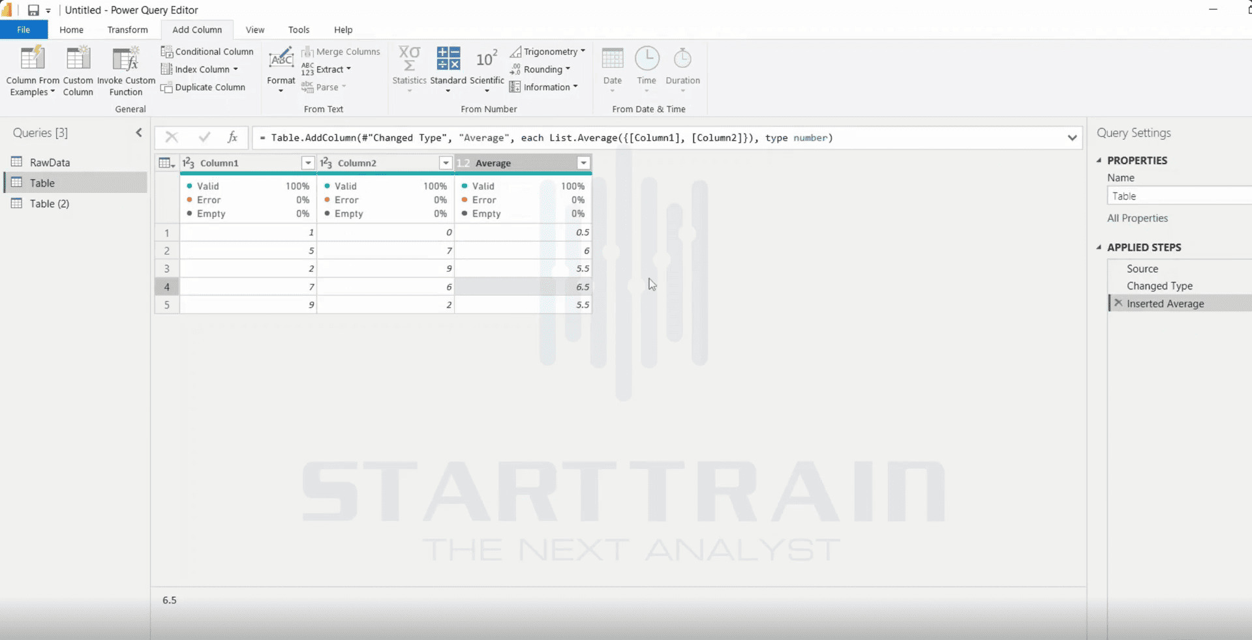Select the Table query

point(76,183)
